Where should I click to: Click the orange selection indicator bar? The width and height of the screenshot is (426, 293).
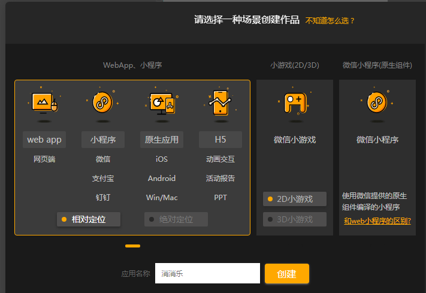point(132,246)
